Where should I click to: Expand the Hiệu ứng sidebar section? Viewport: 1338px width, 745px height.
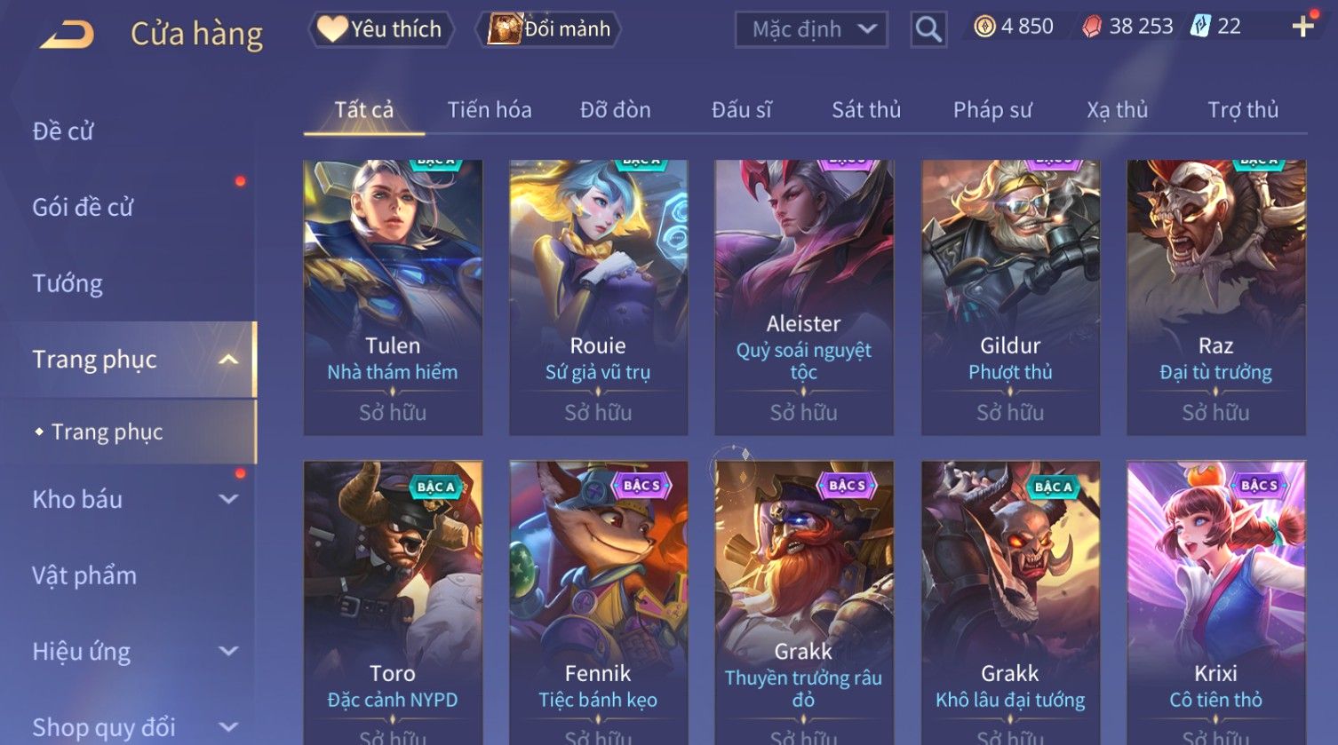(x=228, y=651)
